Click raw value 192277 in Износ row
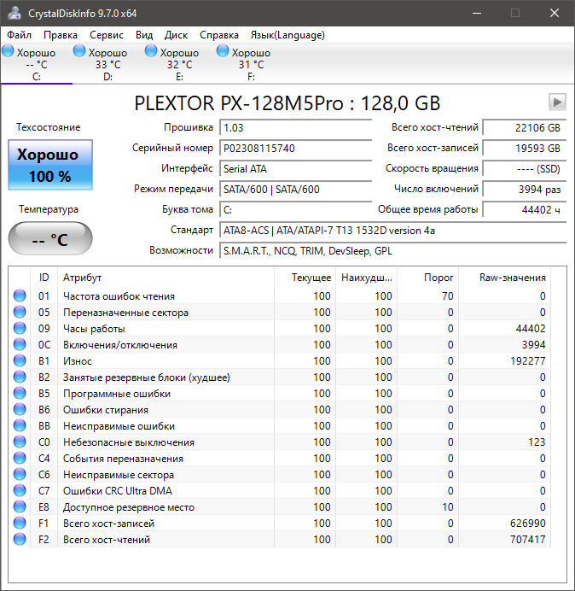This screenshot has width=575, height=591. 527,361
